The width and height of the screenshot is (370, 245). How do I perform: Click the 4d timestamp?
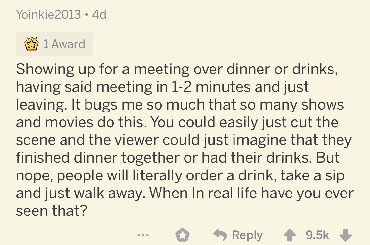tap(99, 14)
